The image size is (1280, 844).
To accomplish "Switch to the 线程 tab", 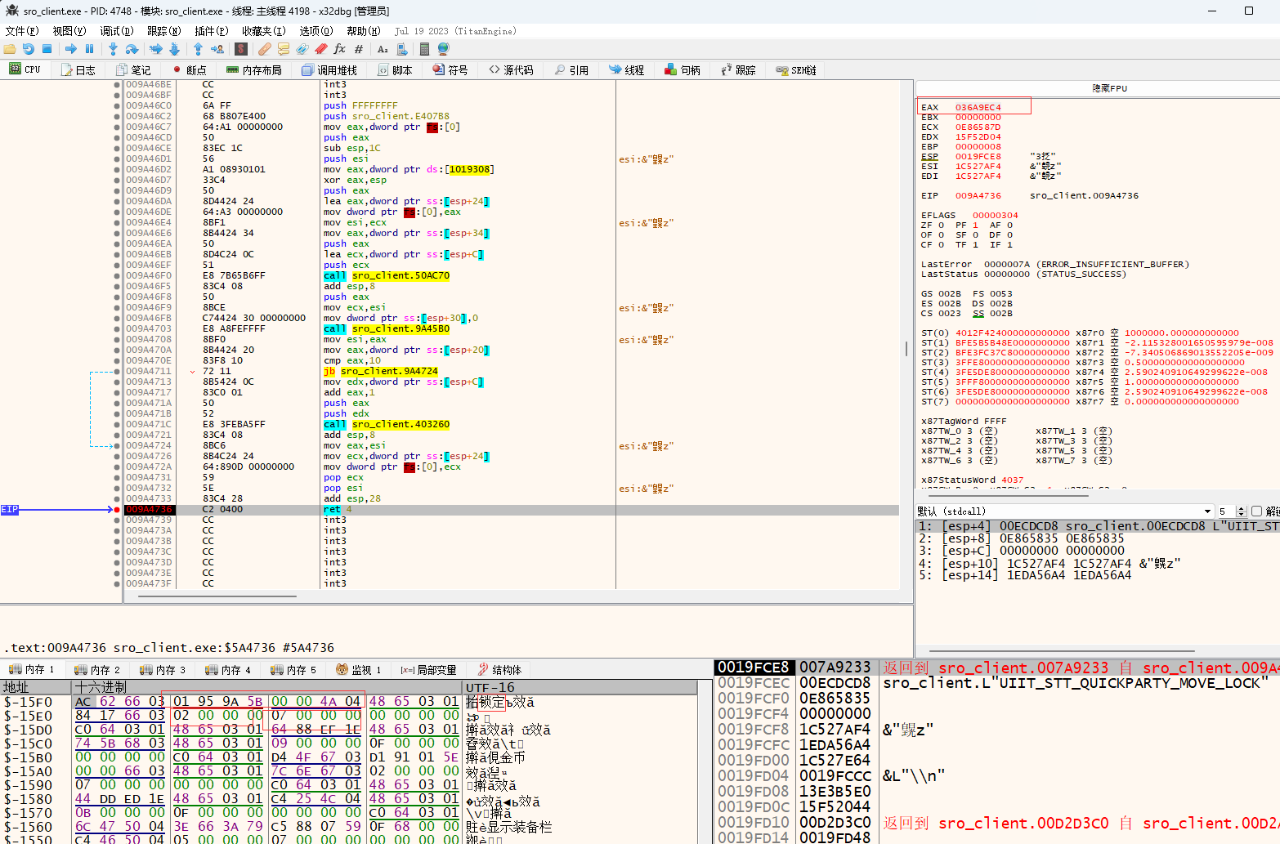I will pyautogui.click(x=626, y=70).
